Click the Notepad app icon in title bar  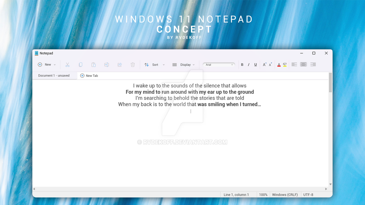click(36, 53)
